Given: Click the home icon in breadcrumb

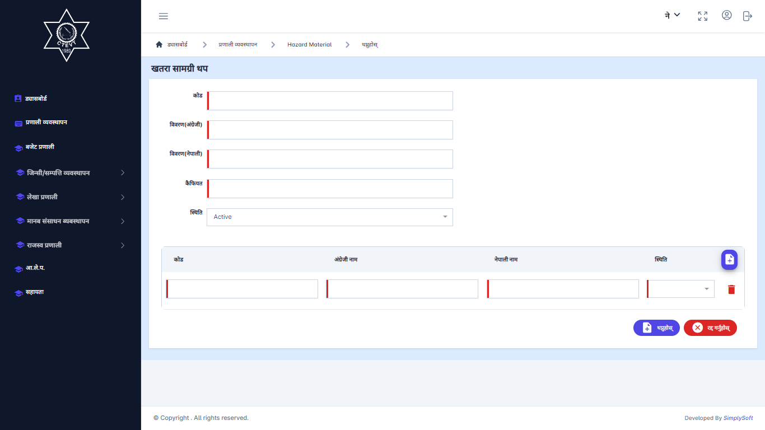Looking at the screenshot, I should [x=159, y=45].
